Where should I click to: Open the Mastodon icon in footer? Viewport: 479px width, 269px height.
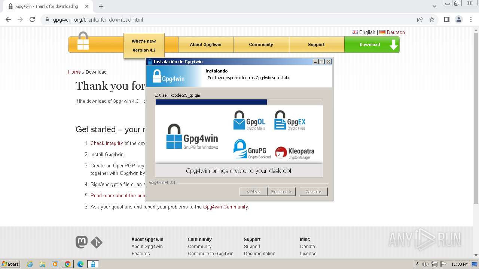coord(82,242)
